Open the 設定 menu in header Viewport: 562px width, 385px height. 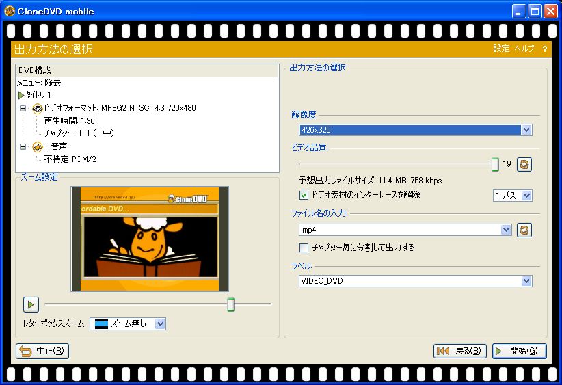501,49
